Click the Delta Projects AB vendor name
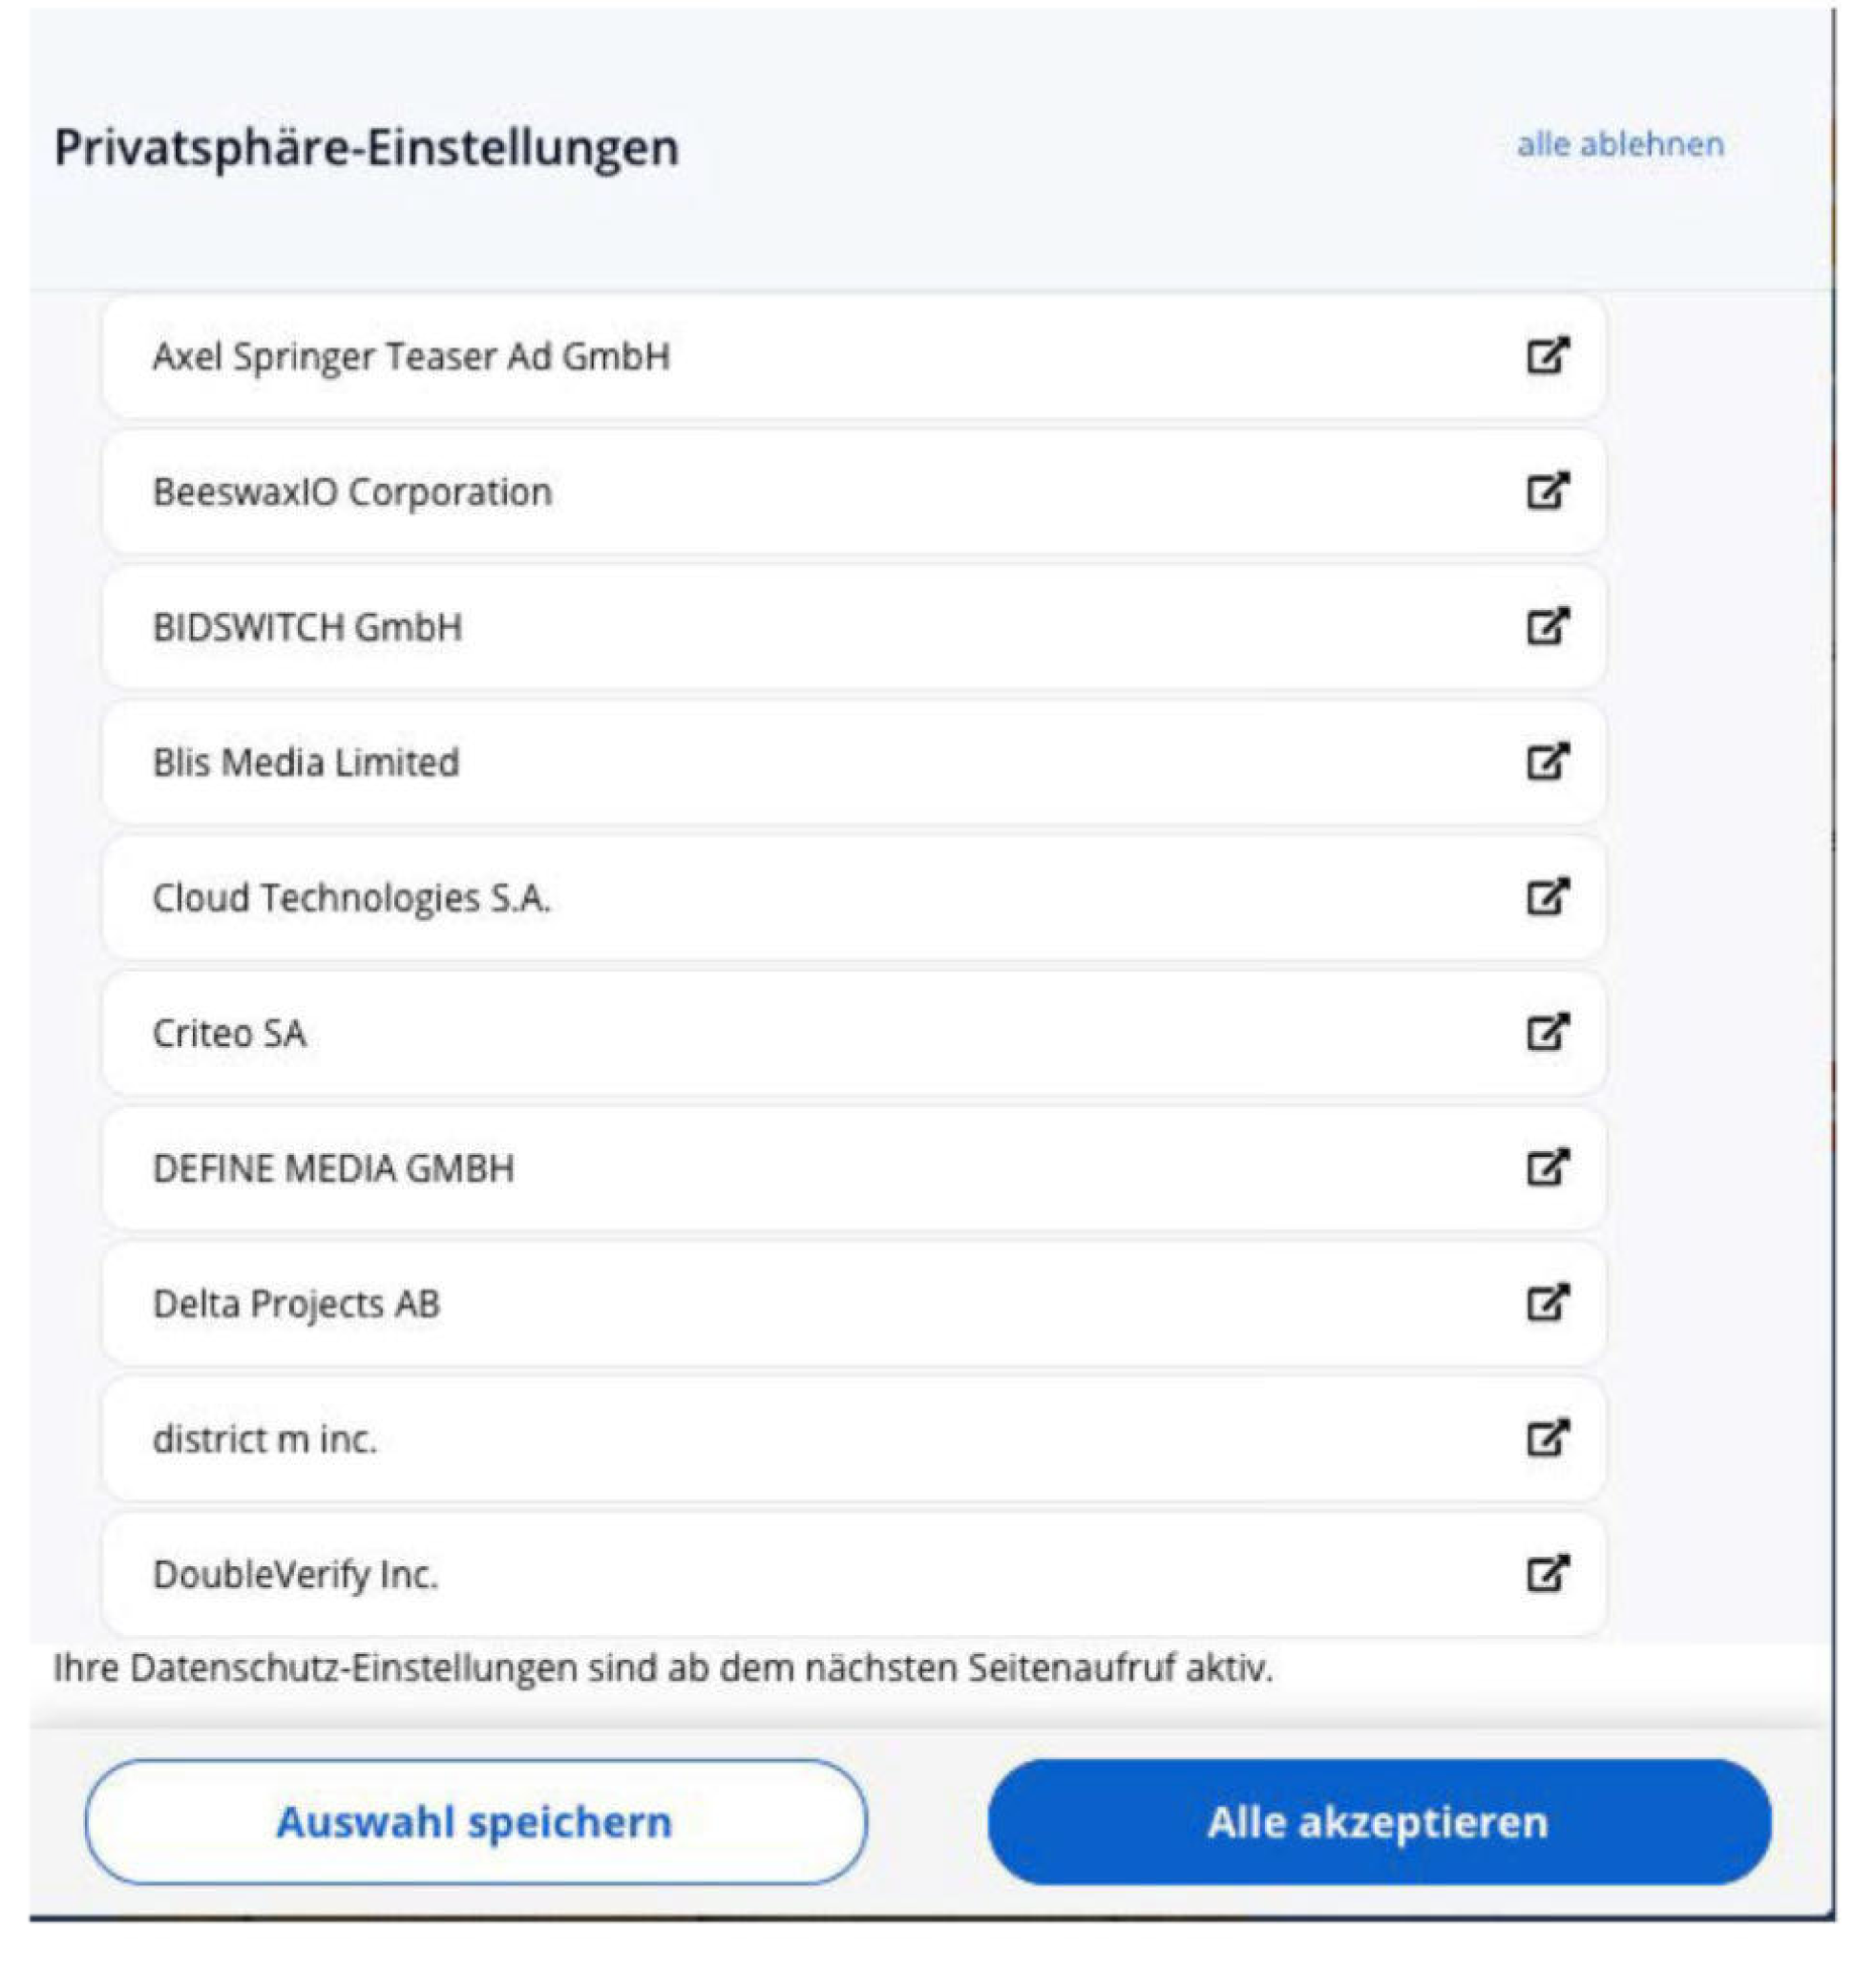 pyautogui.click(x=296, y=1305)
